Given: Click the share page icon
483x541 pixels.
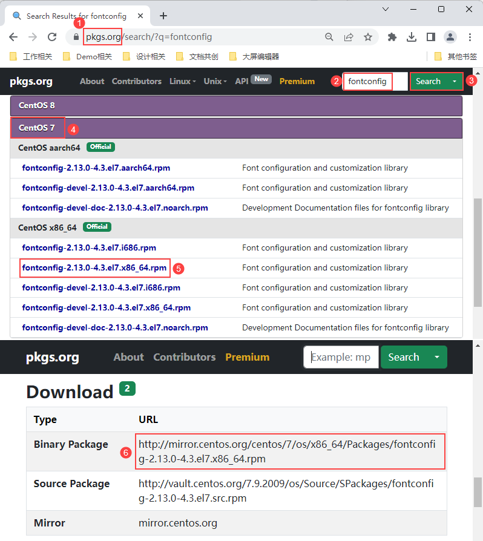Looking at the screenshot, I should coord(349,37).
